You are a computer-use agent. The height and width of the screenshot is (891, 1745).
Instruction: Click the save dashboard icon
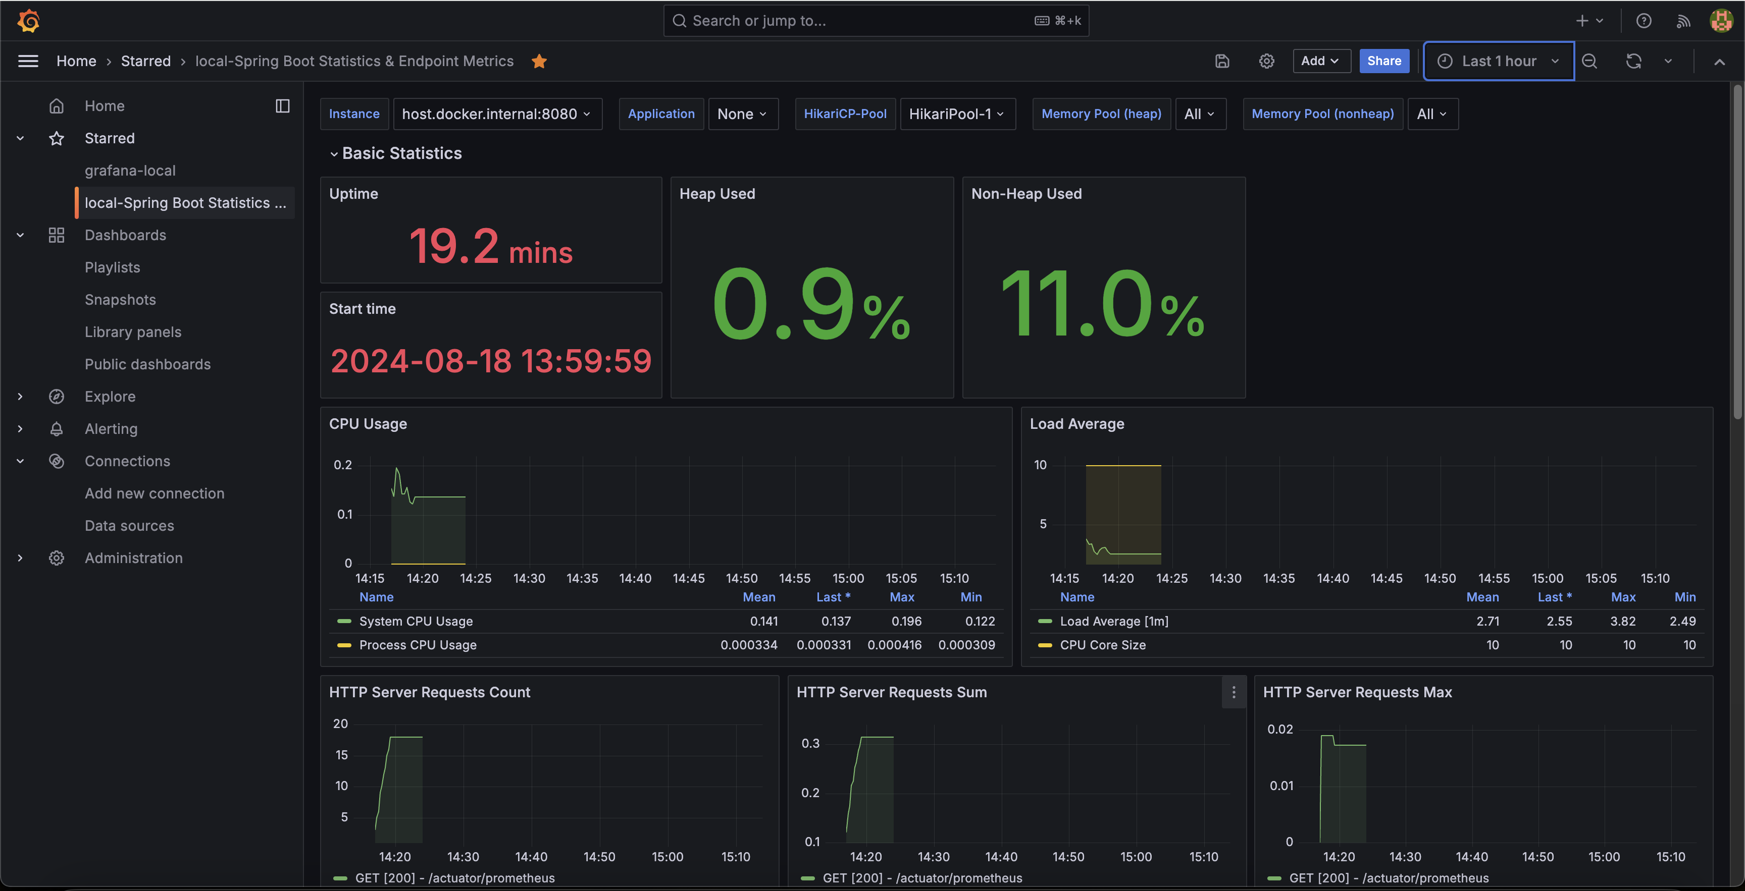pos(1222,61)
